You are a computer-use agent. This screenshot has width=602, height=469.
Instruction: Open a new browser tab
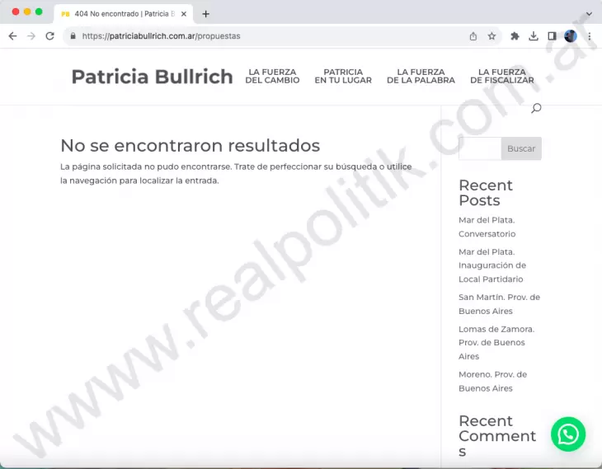point(206,14)
